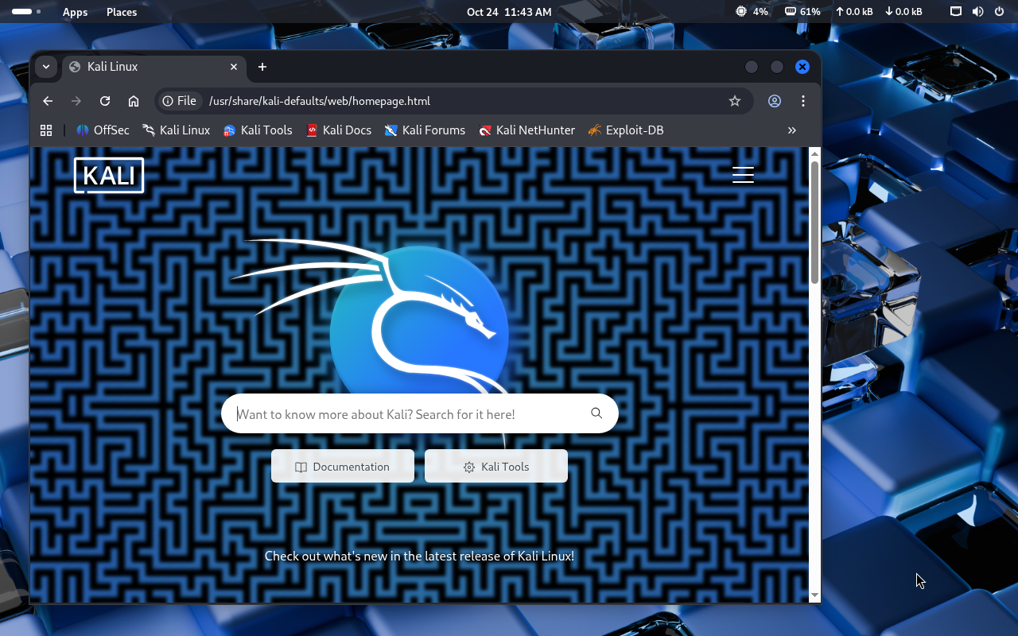
Task: Click the Kali logo on page
Action: pos(109,175)
